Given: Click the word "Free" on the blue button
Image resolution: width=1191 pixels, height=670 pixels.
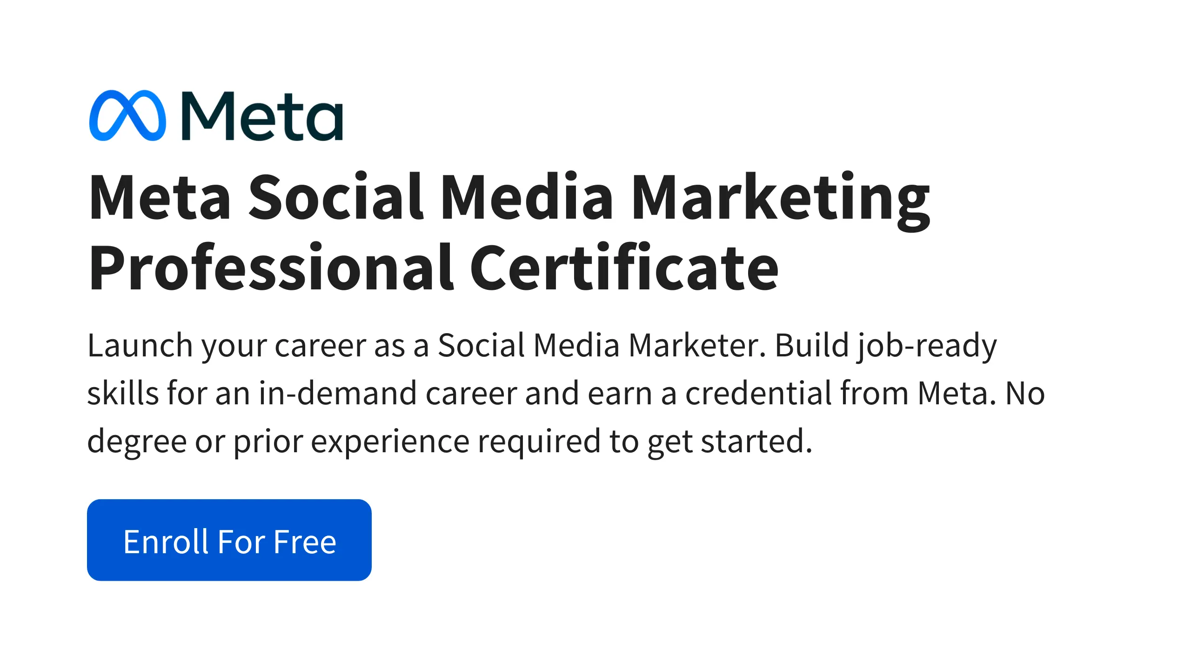Looking at the screenshot, I should point(305,542).
